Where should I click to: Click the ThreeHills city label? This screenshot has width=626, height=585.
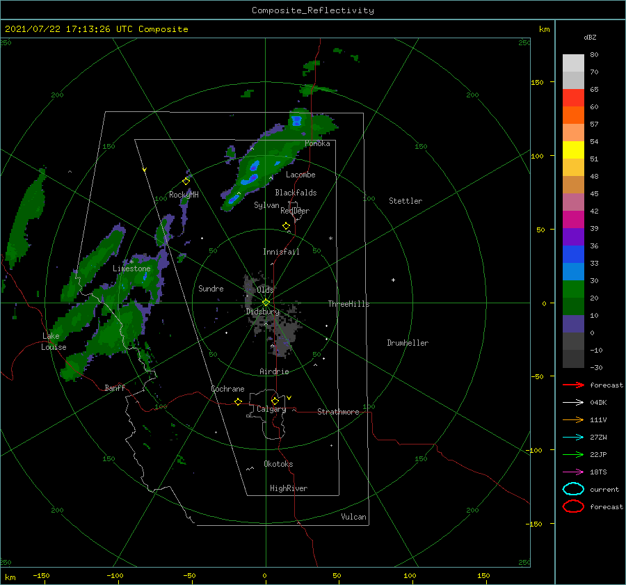click(x=349, y=304)
